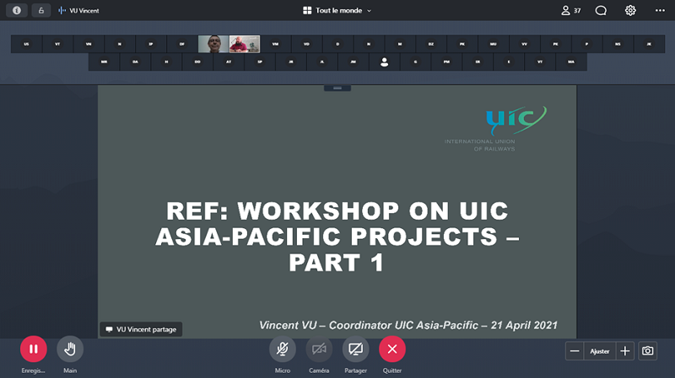Viewport: 675px width, 378px height.
Task: Select participant tile PM
Action: tap(446, 62)
